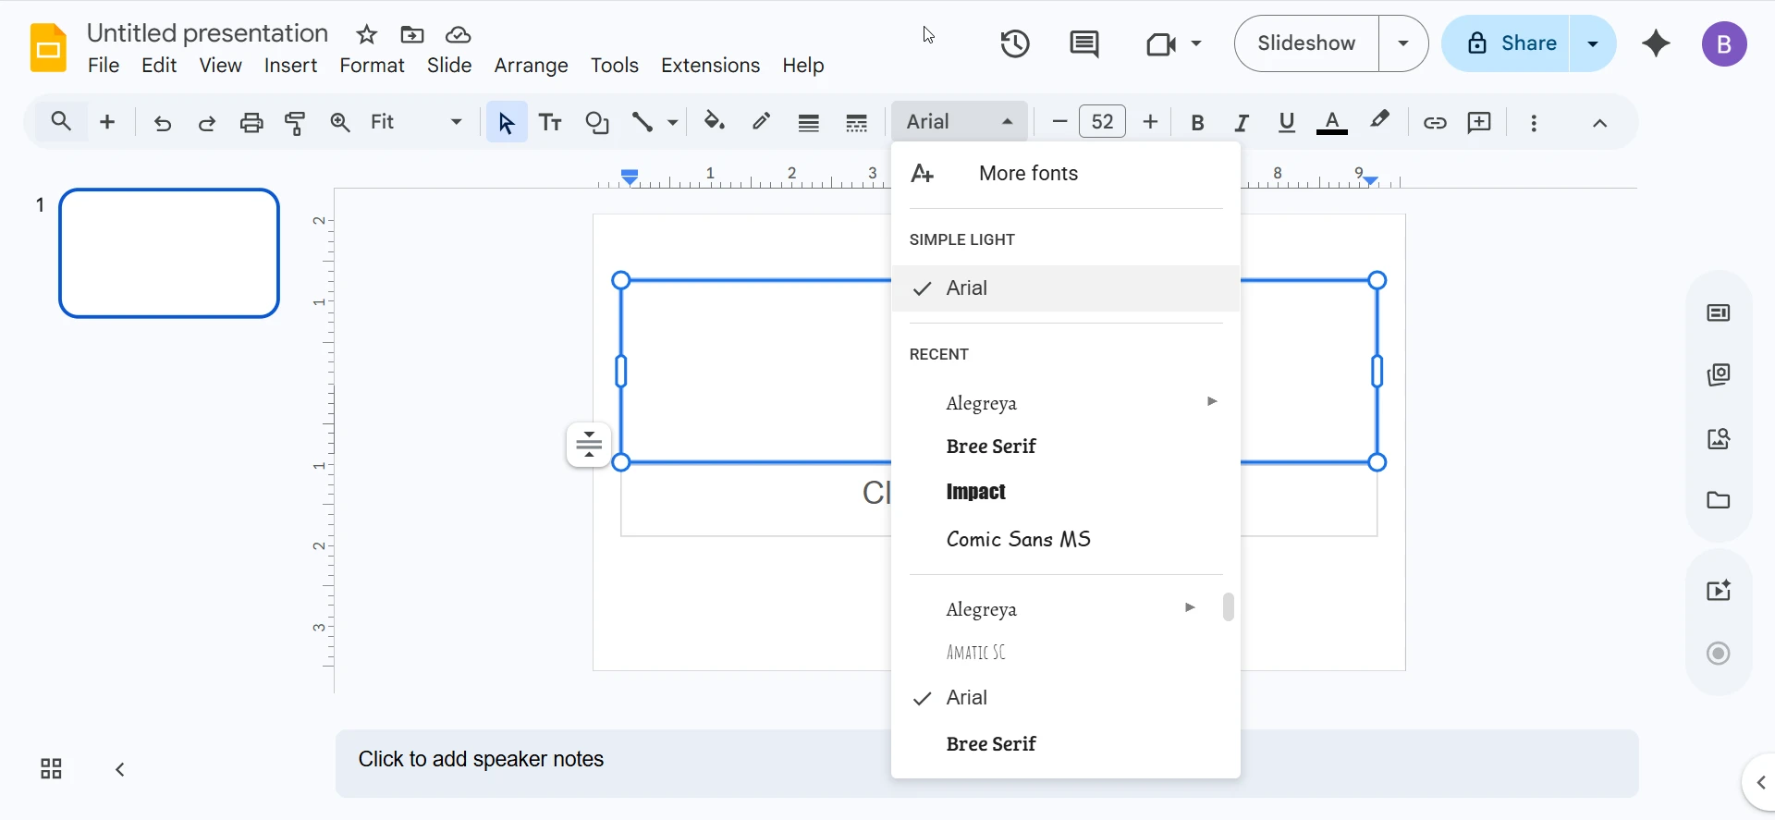Toggle italic formatting
Image resolution: width=1775 pixels, height=820 pixels.
[x=1242, y=122]
